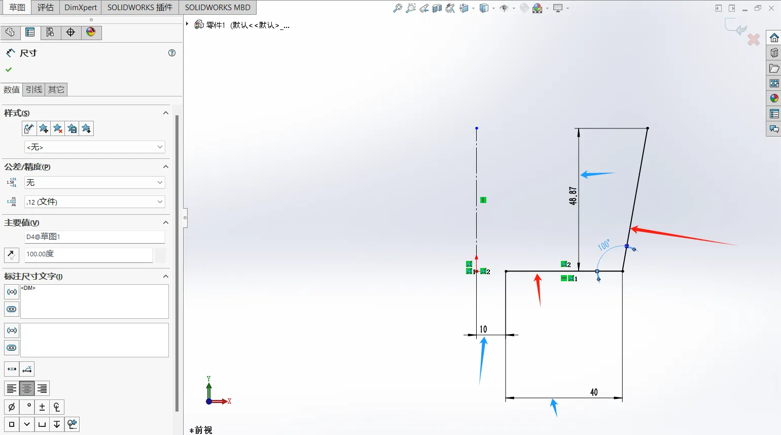Image resolution: width=781 pixels, height=435 pixels.
Task: Insert the plus/minus symbol
Action: (x=42, y=407)
